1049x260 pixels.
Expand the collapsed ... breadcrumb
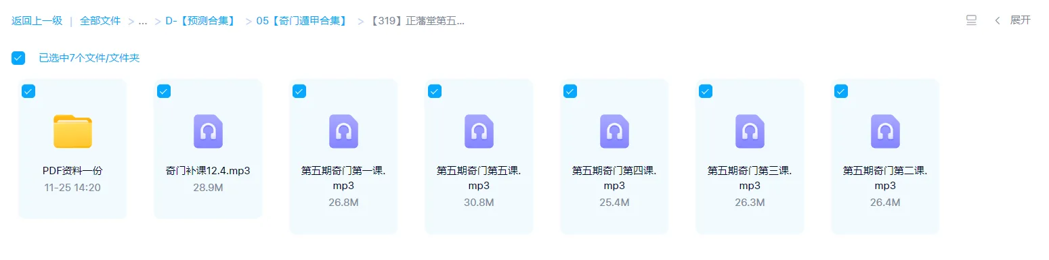pos(143,21)
